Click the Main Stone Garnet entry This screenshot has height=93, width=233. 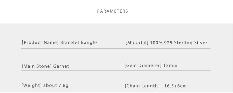(x=45, y=66)
